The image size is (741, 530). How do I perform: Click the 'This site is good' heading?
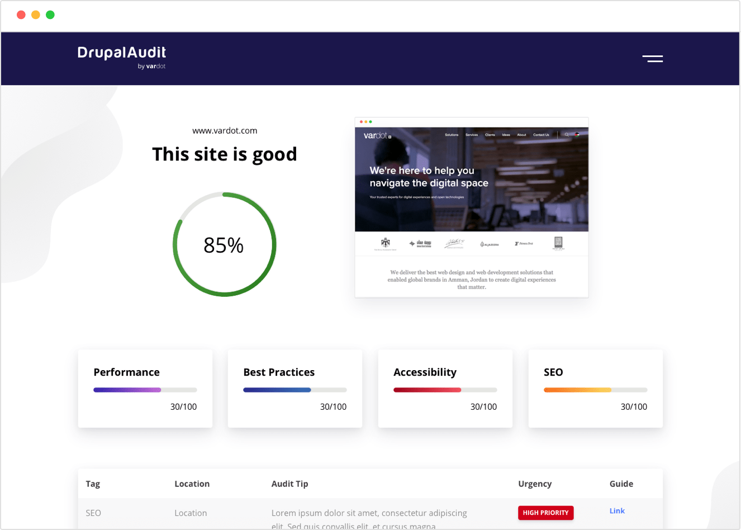[225, 154]
